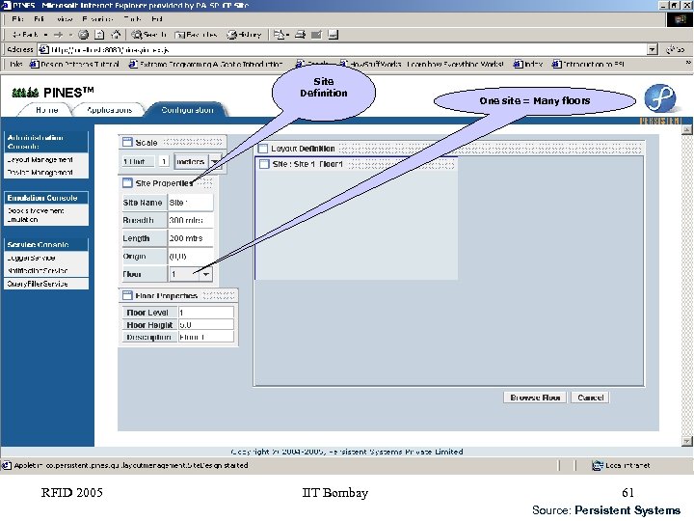The image size is (694, 521).
Task: Click the Floor Level input field
Action: [x=206, y=313]
